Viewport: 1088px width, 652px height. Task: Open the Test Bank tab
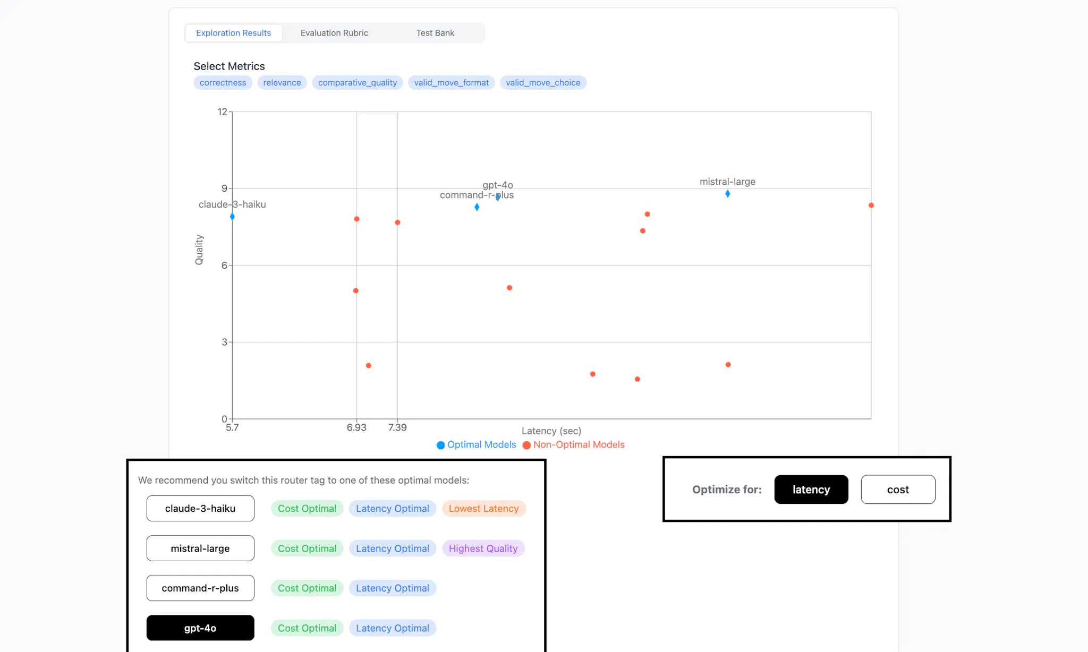435,33
